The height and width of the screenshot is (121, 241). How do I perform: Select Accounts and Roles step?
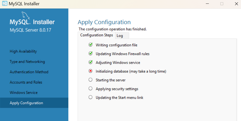pos(34,82)
